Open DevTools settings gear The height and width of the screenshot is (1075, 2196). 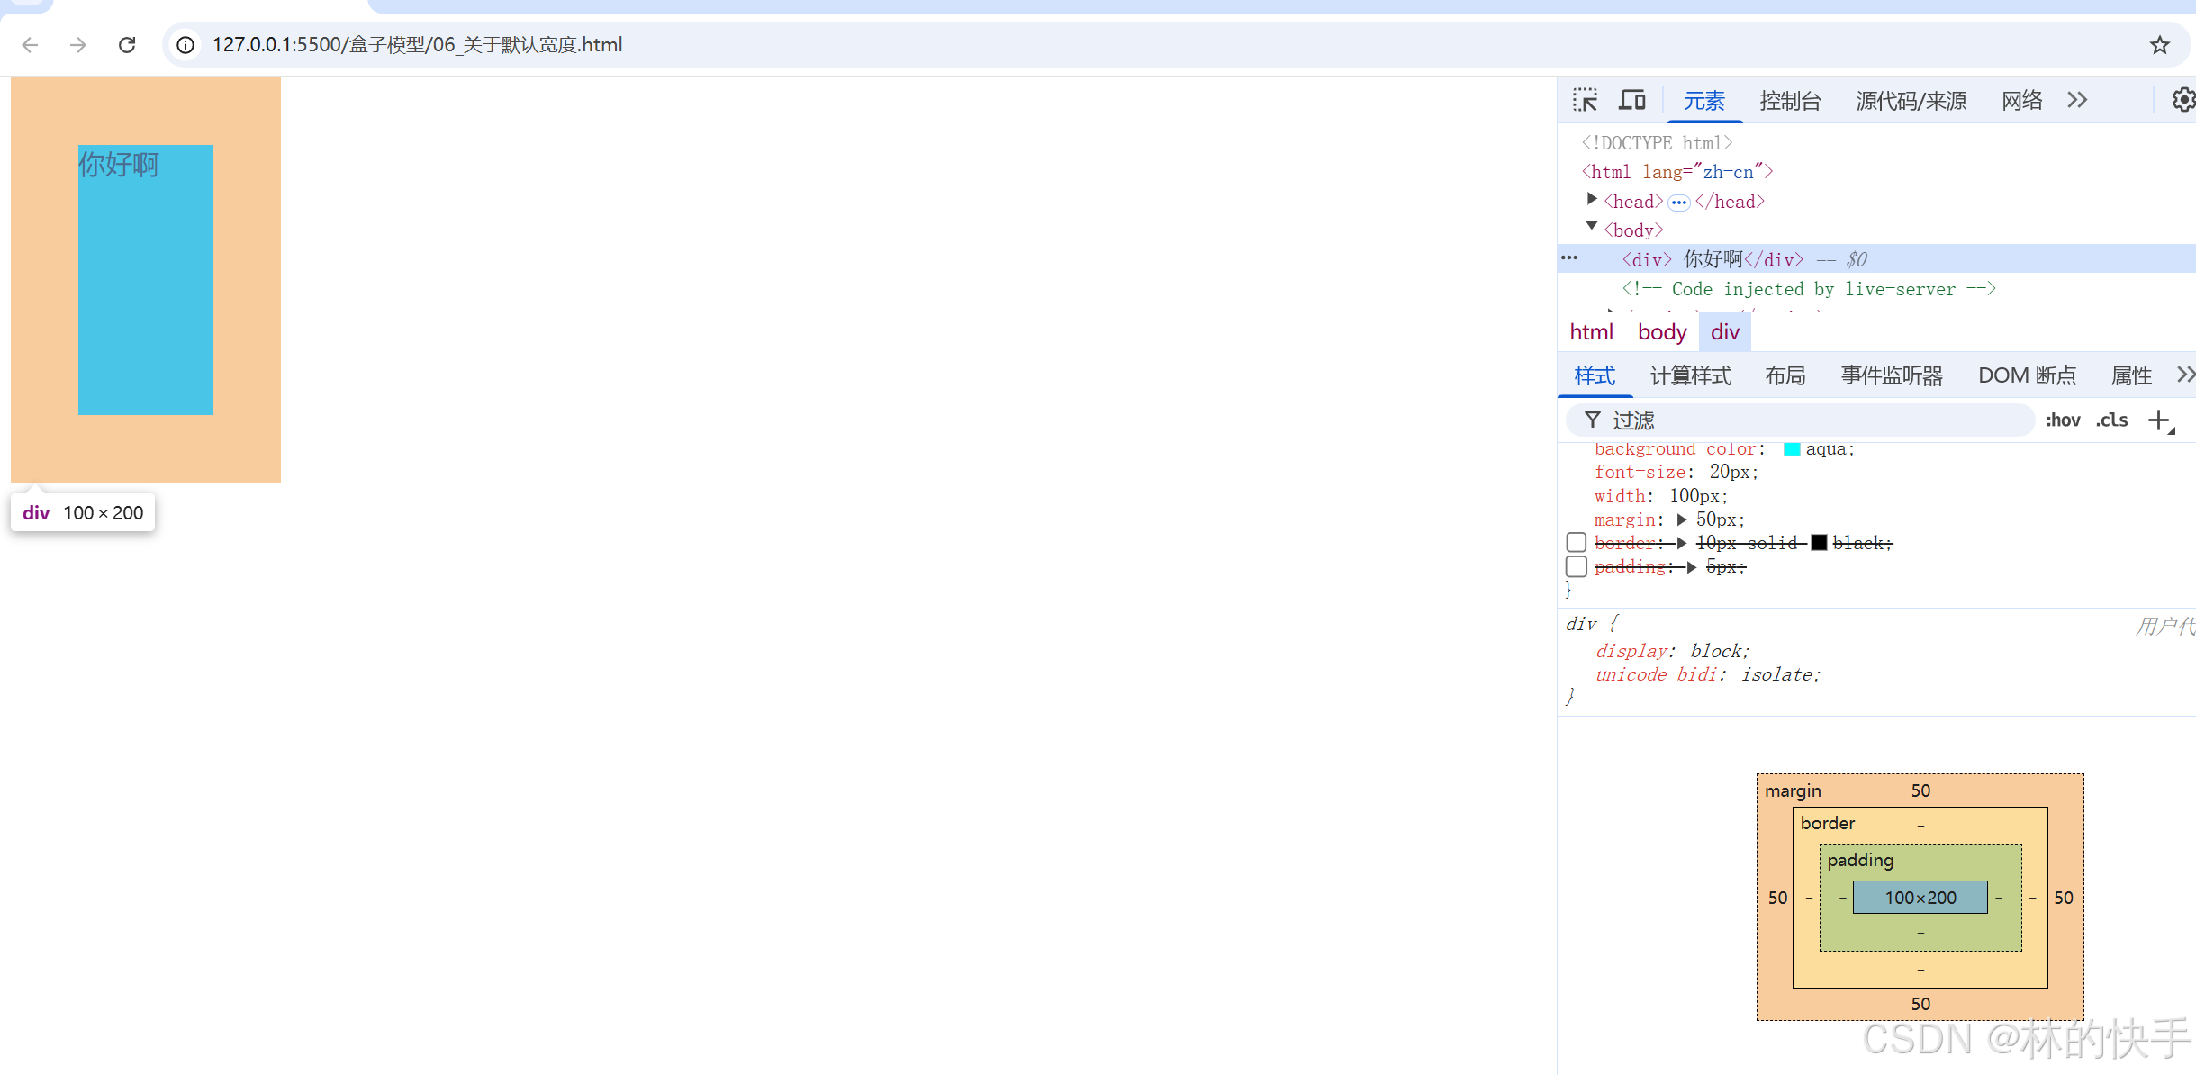click(2182, 100)
